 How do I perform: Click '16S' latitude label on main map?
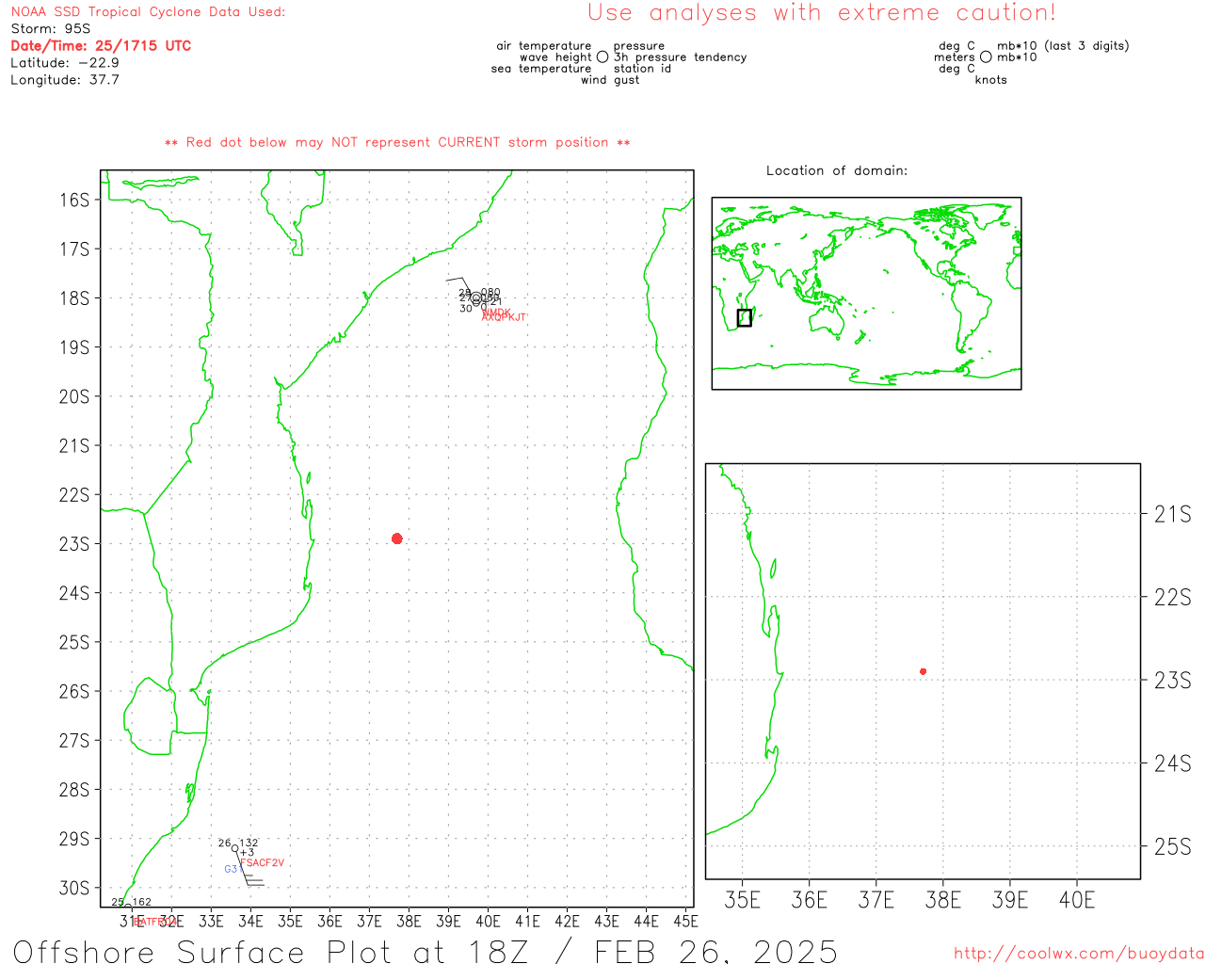click(x=74, y=200)
